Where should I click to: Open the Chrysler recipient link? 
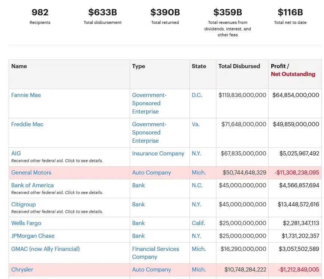(x=22, y=270)
